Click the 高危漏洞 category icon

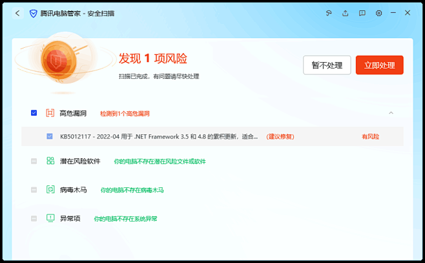tap(50, 113)
